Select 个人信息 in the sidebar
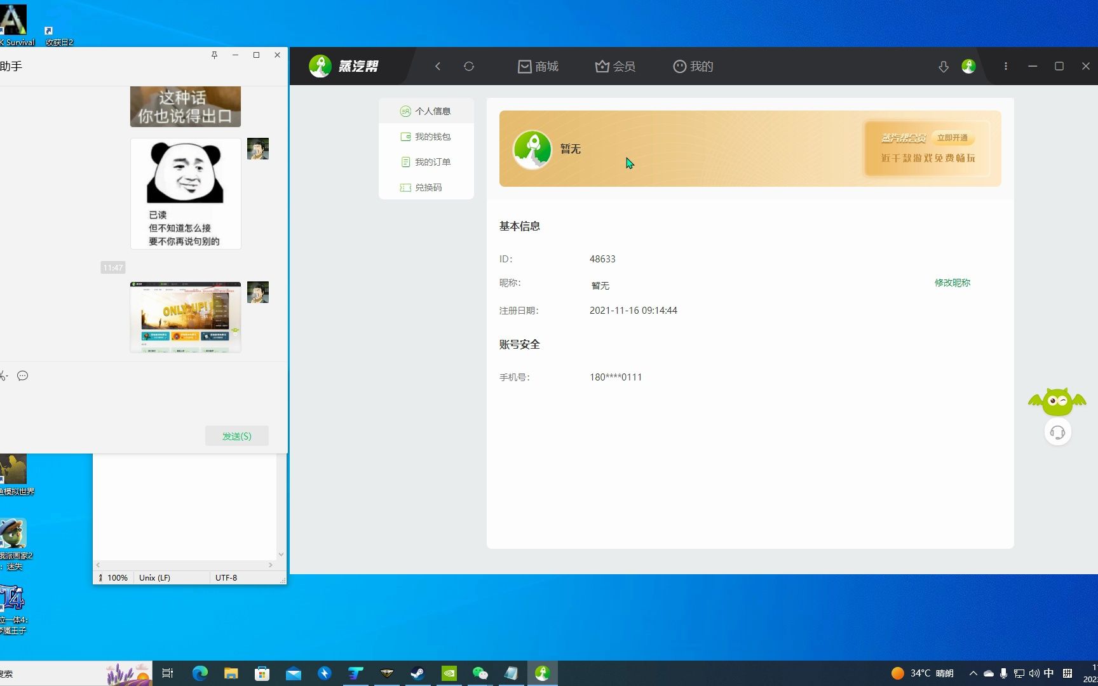This screenshot has height=686, width=1098. click(x=426, y=111)
